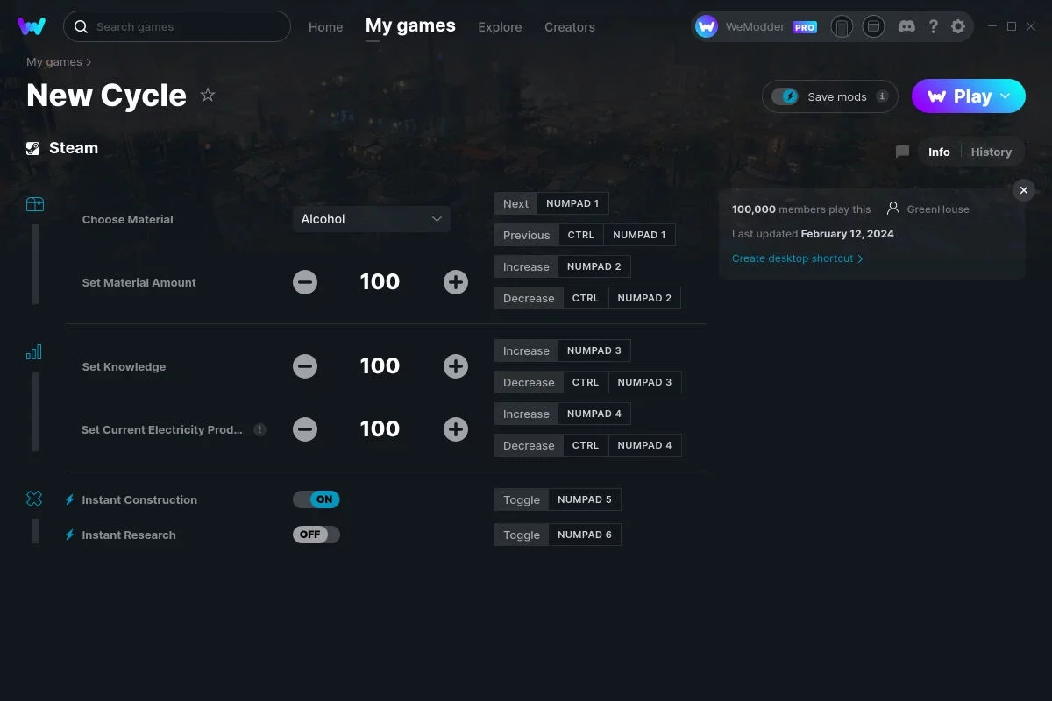Toggle the Save mods switch

(785, 96)
